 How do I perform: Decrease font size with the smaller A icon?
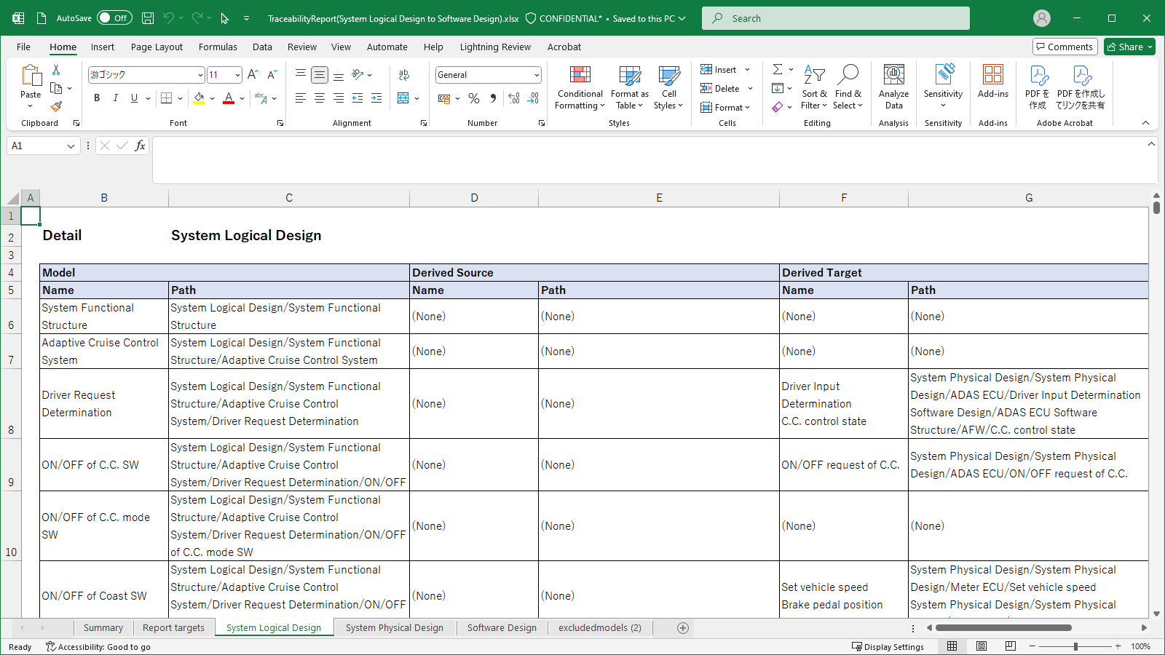click(272, 74)
